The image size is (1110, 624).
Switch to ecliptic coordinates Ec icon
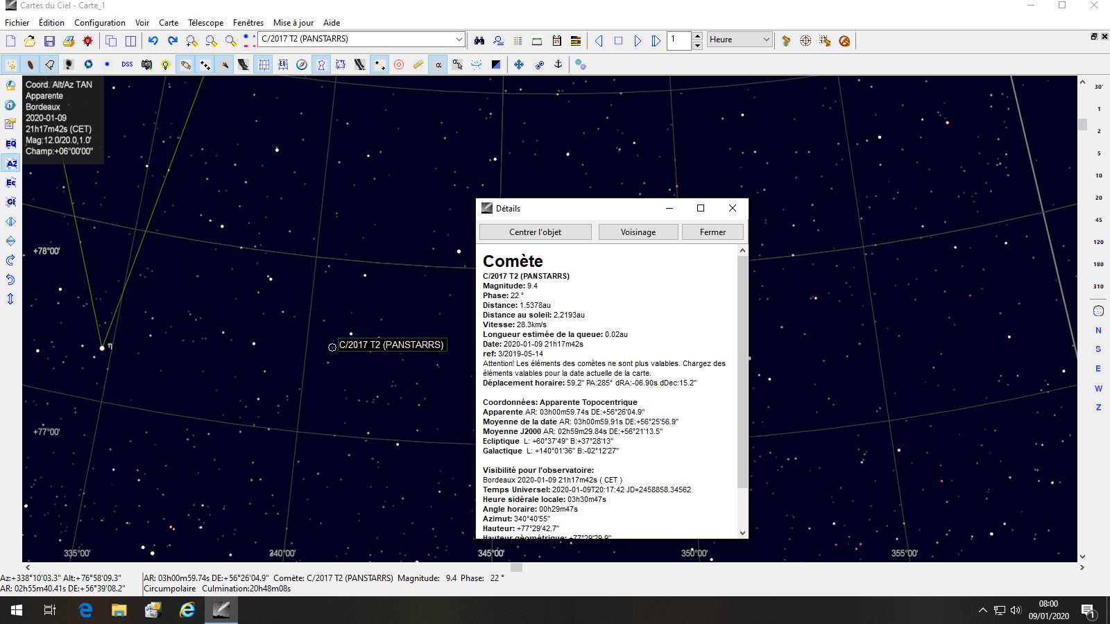[x=10, y=182]
